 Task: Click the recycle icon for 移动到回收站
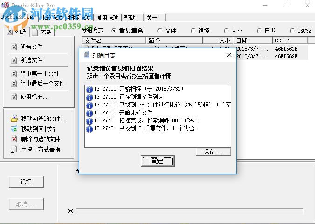[14, 129]
